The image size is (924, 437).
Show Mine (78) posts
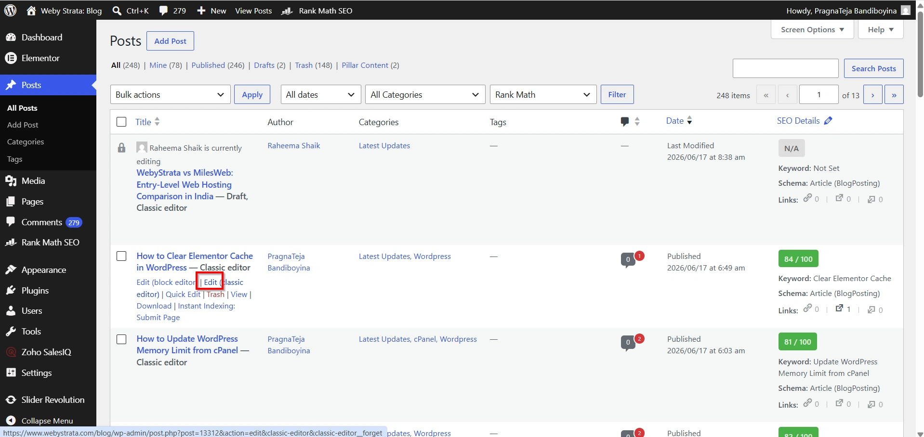[166, 65]
